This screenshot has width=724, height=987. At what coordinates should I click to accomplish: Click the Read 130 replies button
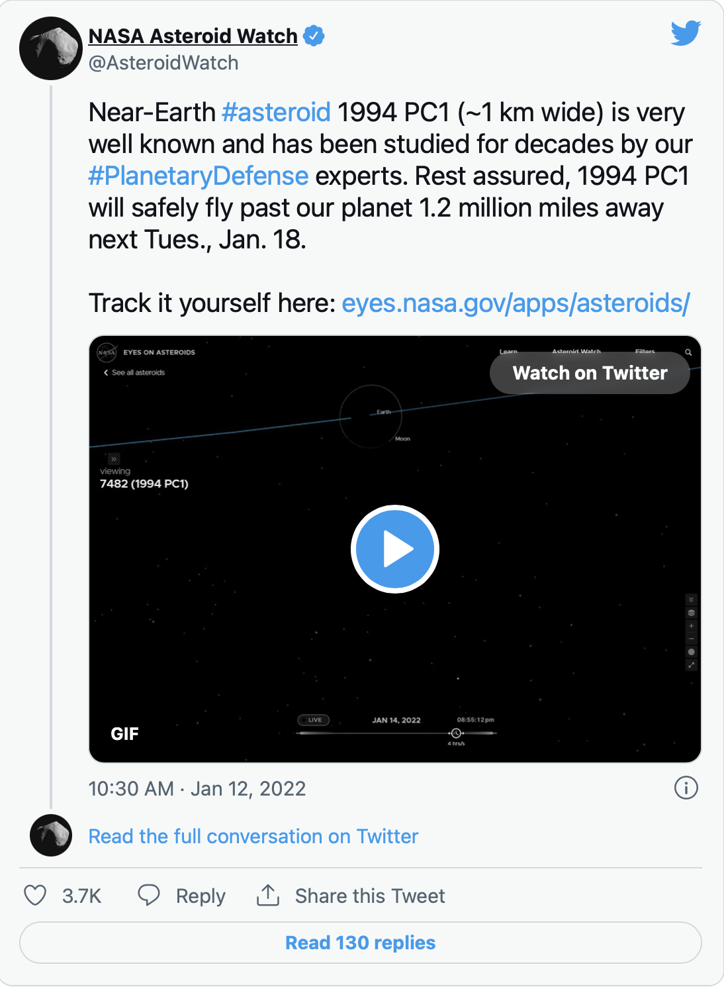(x=361, y=943)
